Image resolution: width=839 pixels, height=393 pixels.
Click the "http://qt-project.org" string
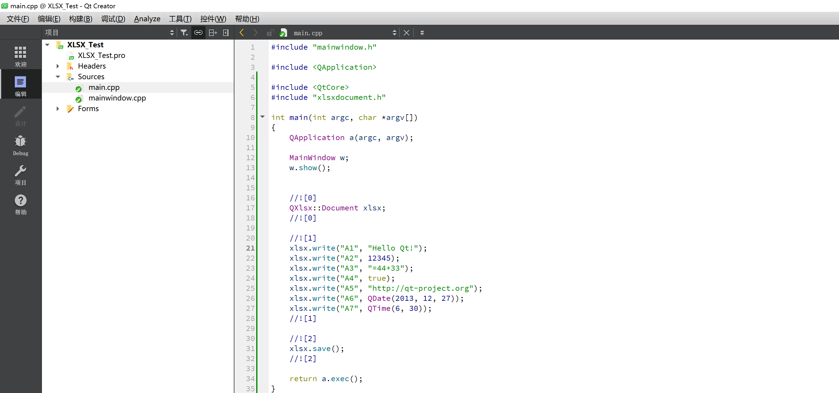[420, 288]
